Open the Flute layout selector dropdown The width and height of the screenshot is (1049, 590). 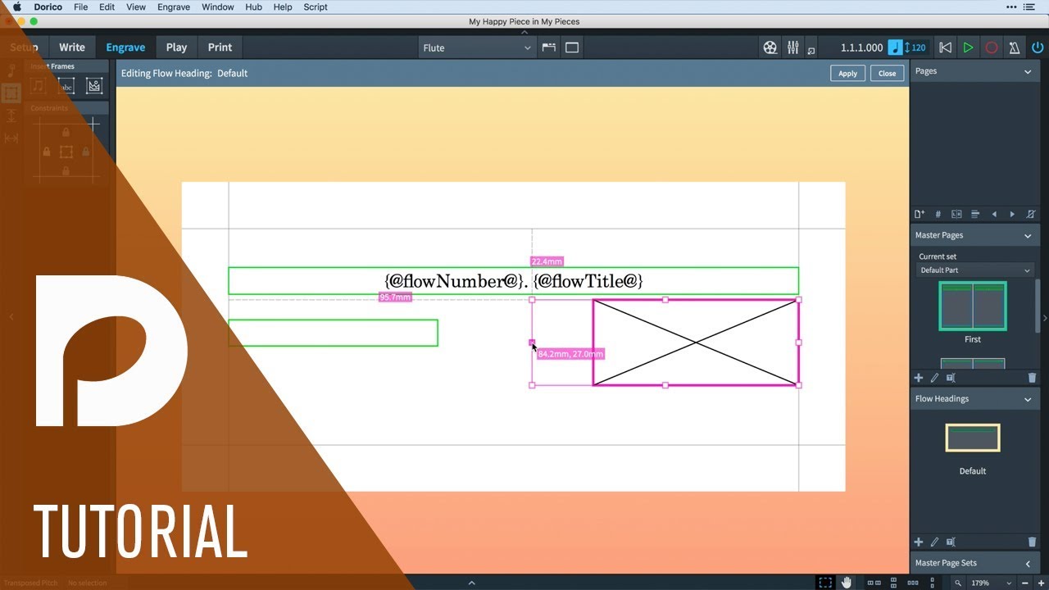[x=477, y=48]
